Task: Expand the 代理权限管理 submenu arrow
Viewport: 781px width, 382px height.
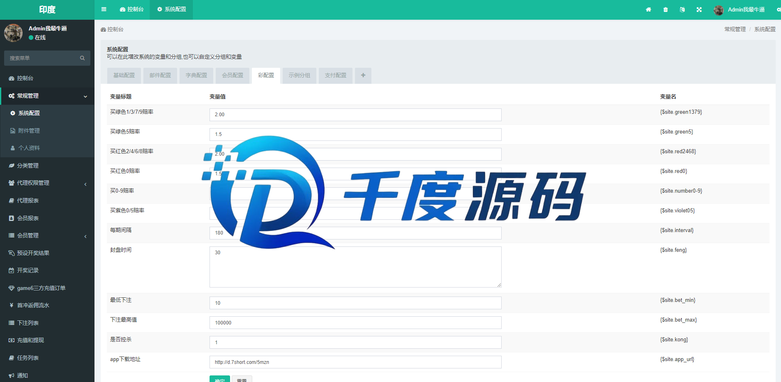Action: (85, 184)
